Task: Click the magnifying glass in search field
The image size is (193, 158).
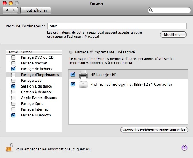Action: (151, 10)
